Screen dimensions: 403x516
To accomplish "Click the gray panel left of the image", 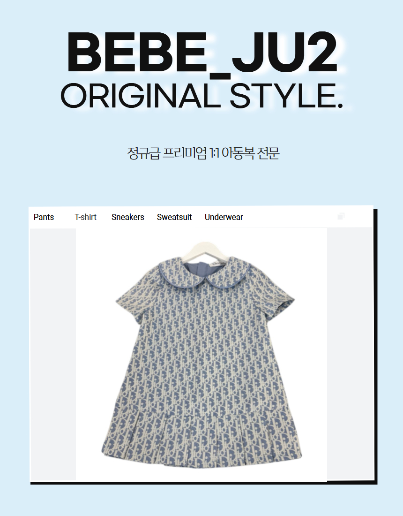I will click(x=53, y=354).
